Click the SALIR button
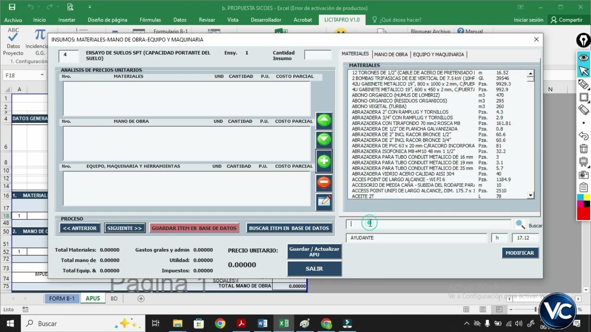This screenshot has height=332, width=591. point(314,268)
